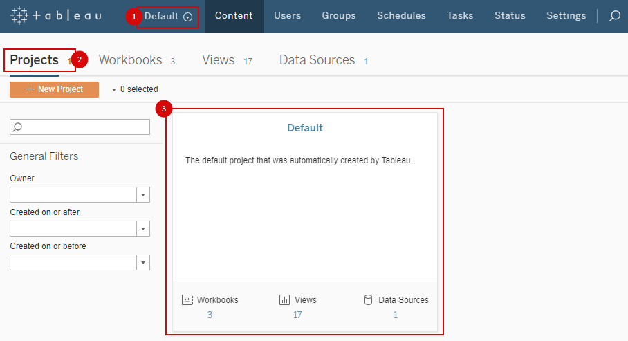Open the search magnifier in top bar
This screenshot has height=341, width=628.
point(615,16)
